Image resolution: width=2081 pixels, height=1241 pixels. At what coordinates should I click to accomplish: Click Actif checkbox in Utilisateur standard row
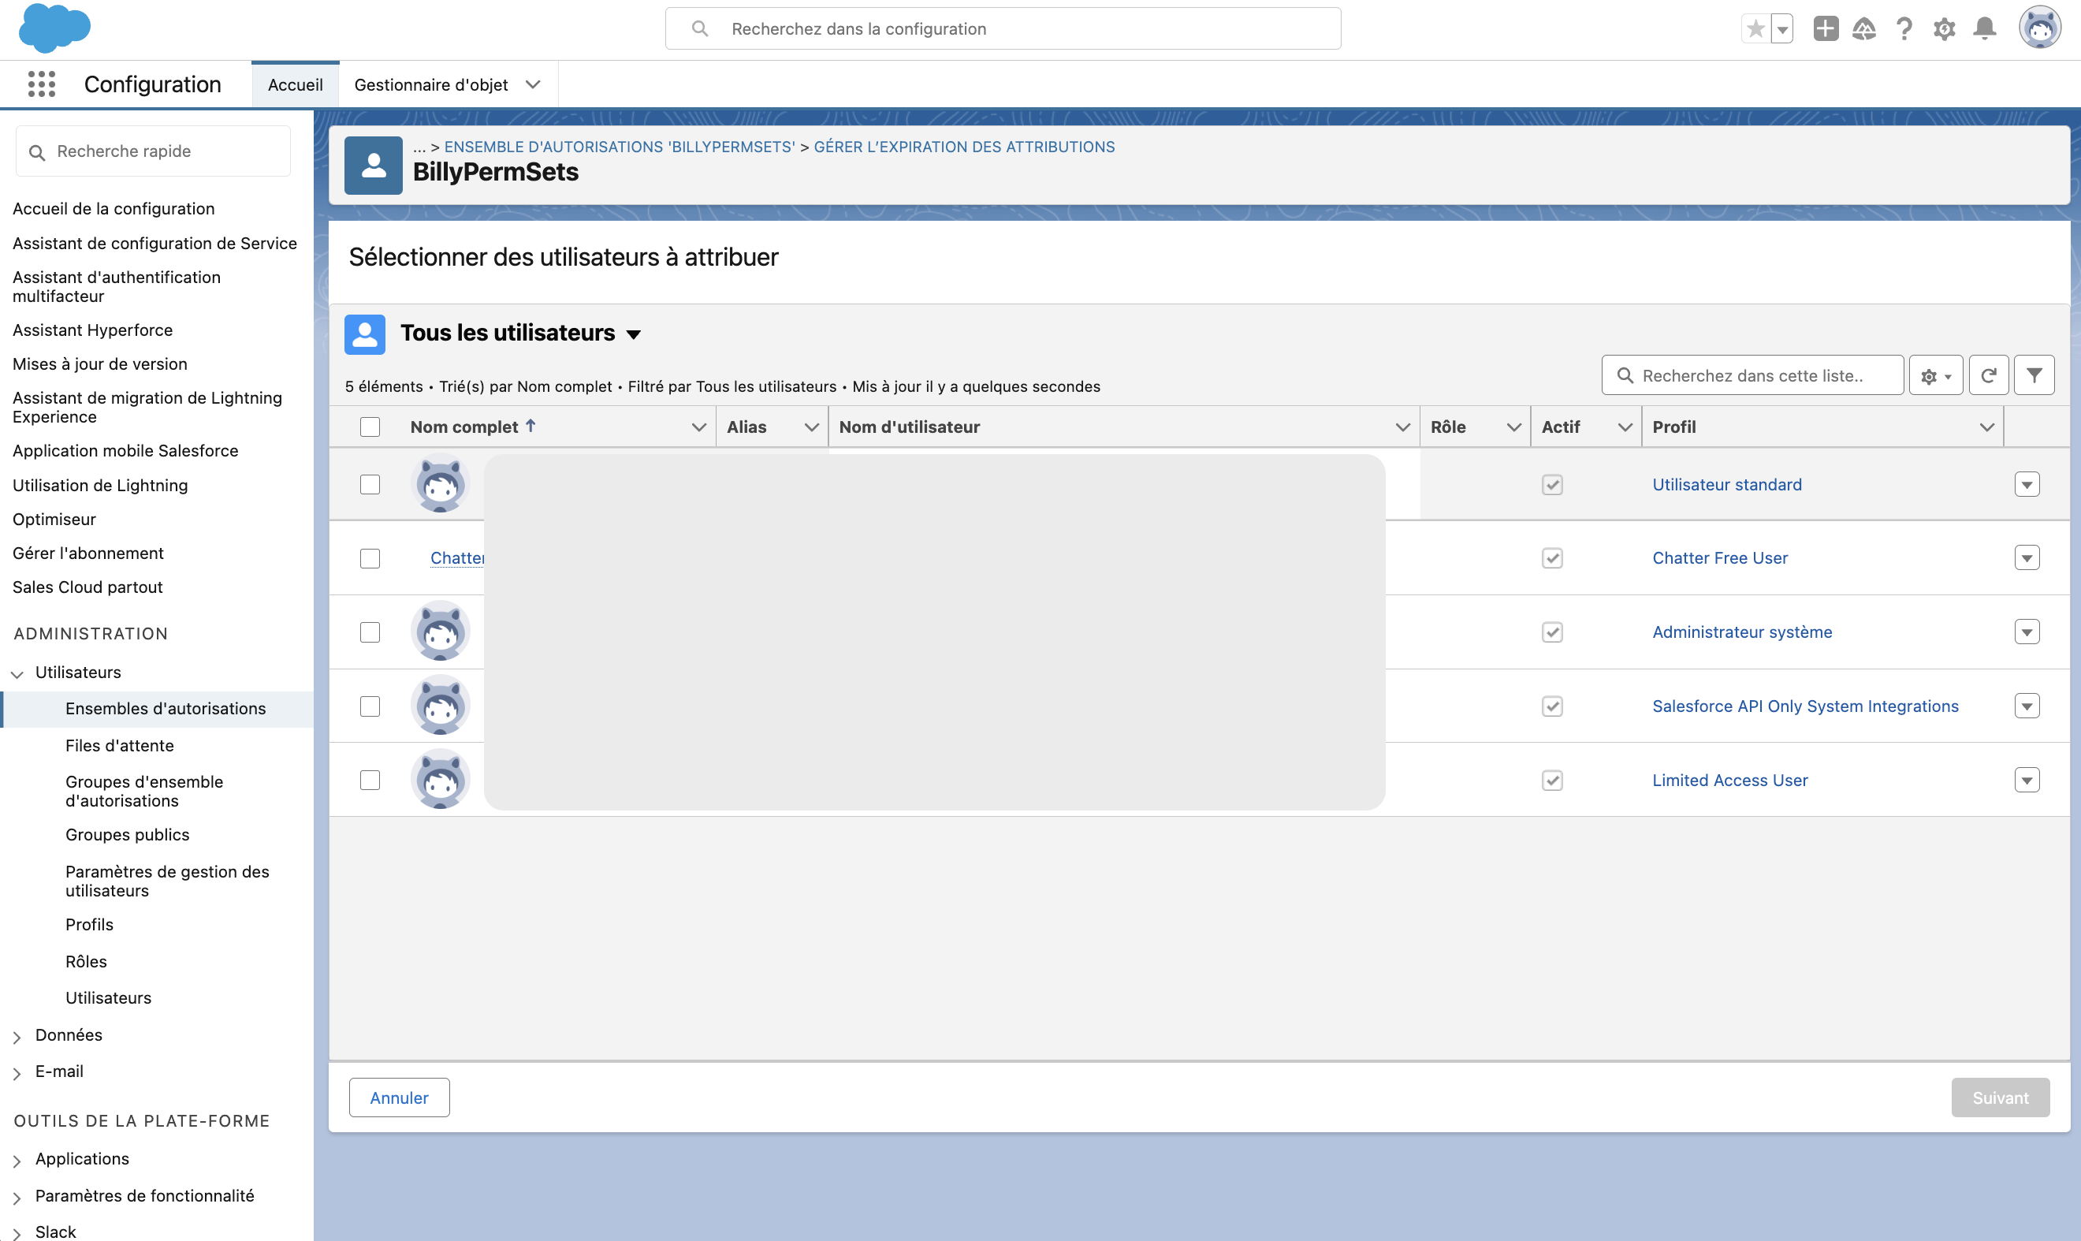[1552, 484]
